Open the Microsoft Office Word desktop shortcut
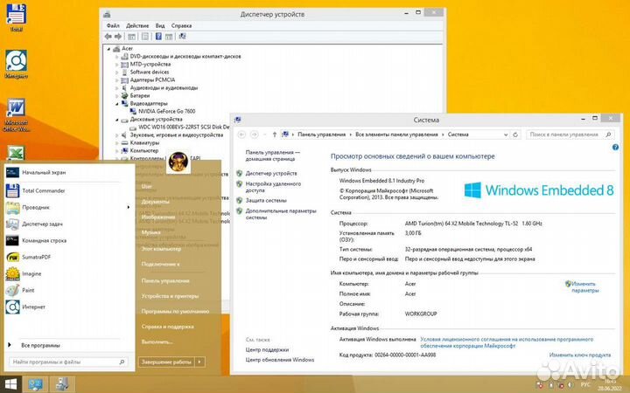 click(x=15, y=112)
